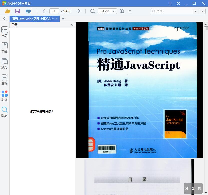Find previous match with the up chevron
The width and height of the screenshot is (208, 195).
[x=196, y=11]
